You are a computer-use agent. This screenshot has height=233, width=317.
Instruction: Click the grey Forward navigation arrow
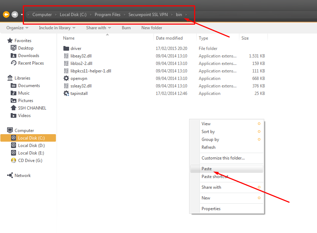coord(15,15)
